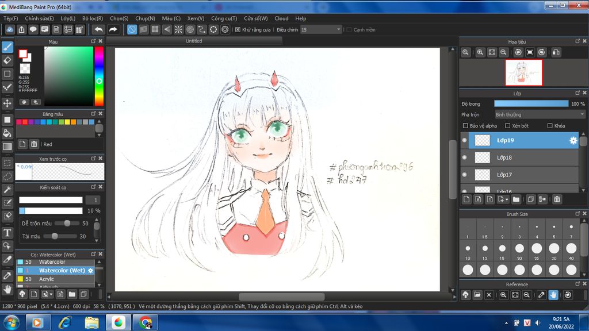This screenshot has width=589, height=331.
Task: Undock the Bảng màu palette panel
Action: click(x=94, y=113)
